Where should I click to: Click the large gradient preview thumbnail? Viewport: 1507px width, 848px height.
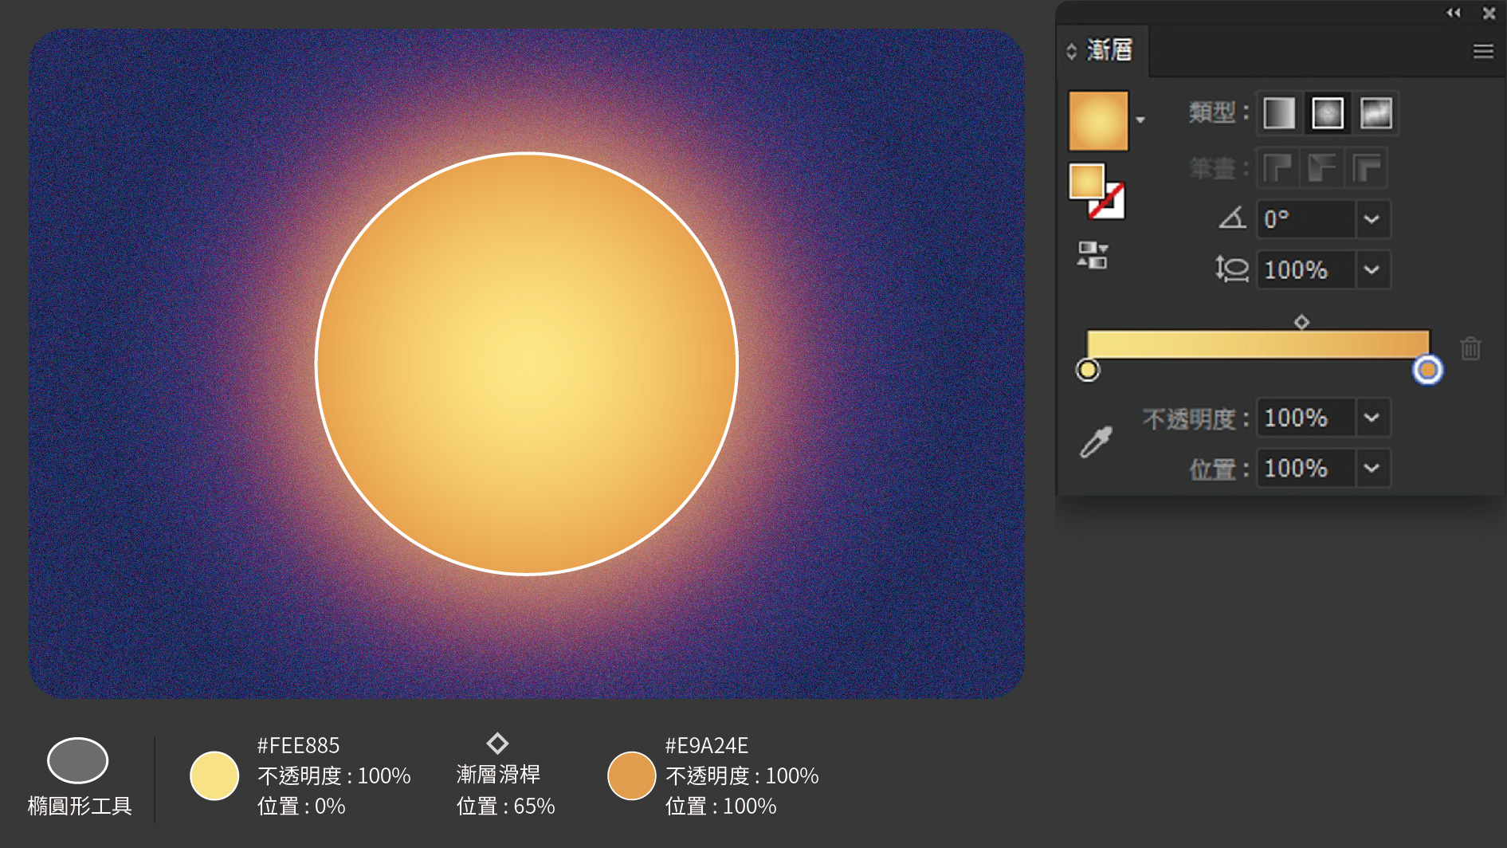(x=1098, y=120)
